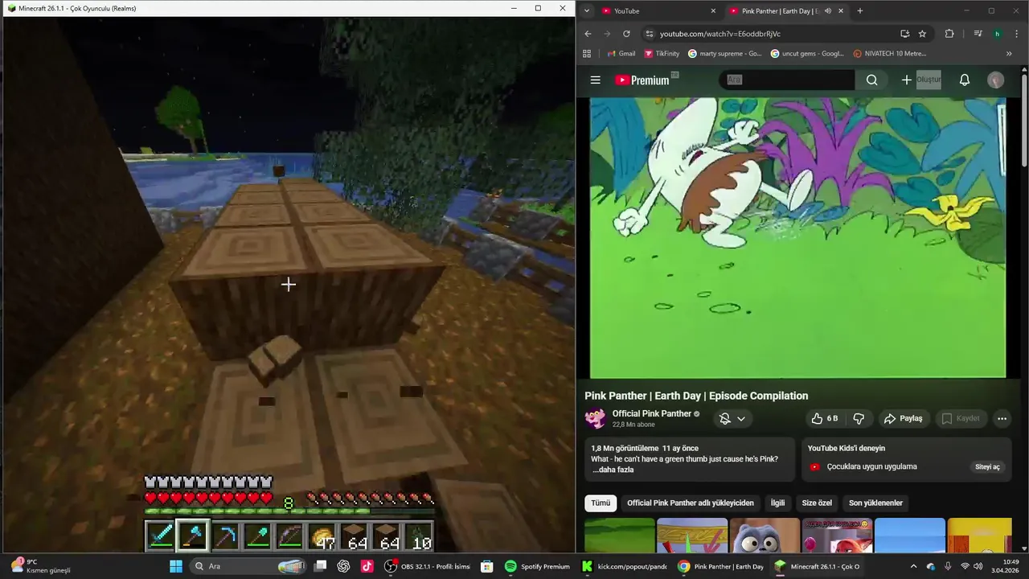The width and height of the screenshot is (1029, 579).
Task: Open Chrome extensions puzzle icon
Action: pyautogui.click(x=949, y=34)
